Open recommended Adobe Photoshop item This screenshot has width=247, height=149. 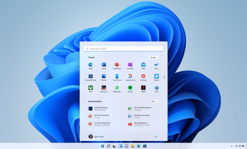(98, 109)
